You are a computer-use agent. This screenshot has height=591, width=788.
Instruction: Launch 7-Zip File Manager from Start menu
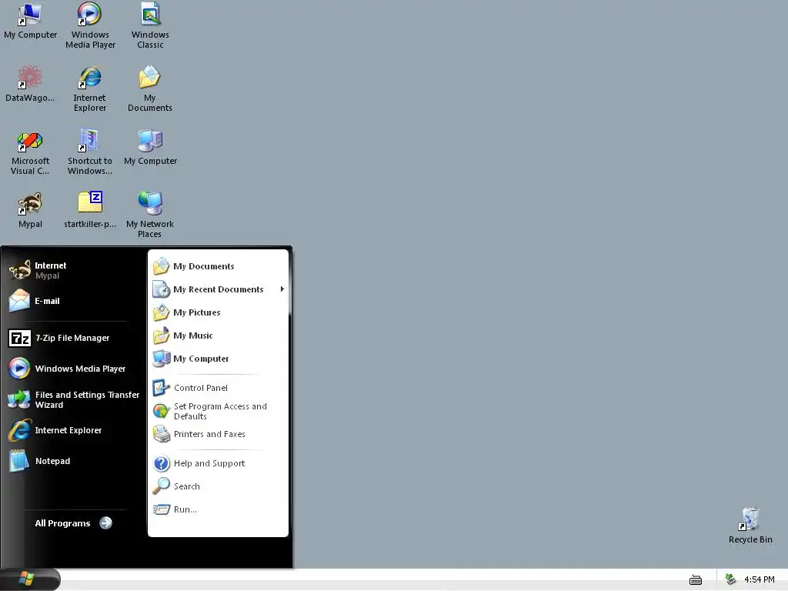point(75,339)
